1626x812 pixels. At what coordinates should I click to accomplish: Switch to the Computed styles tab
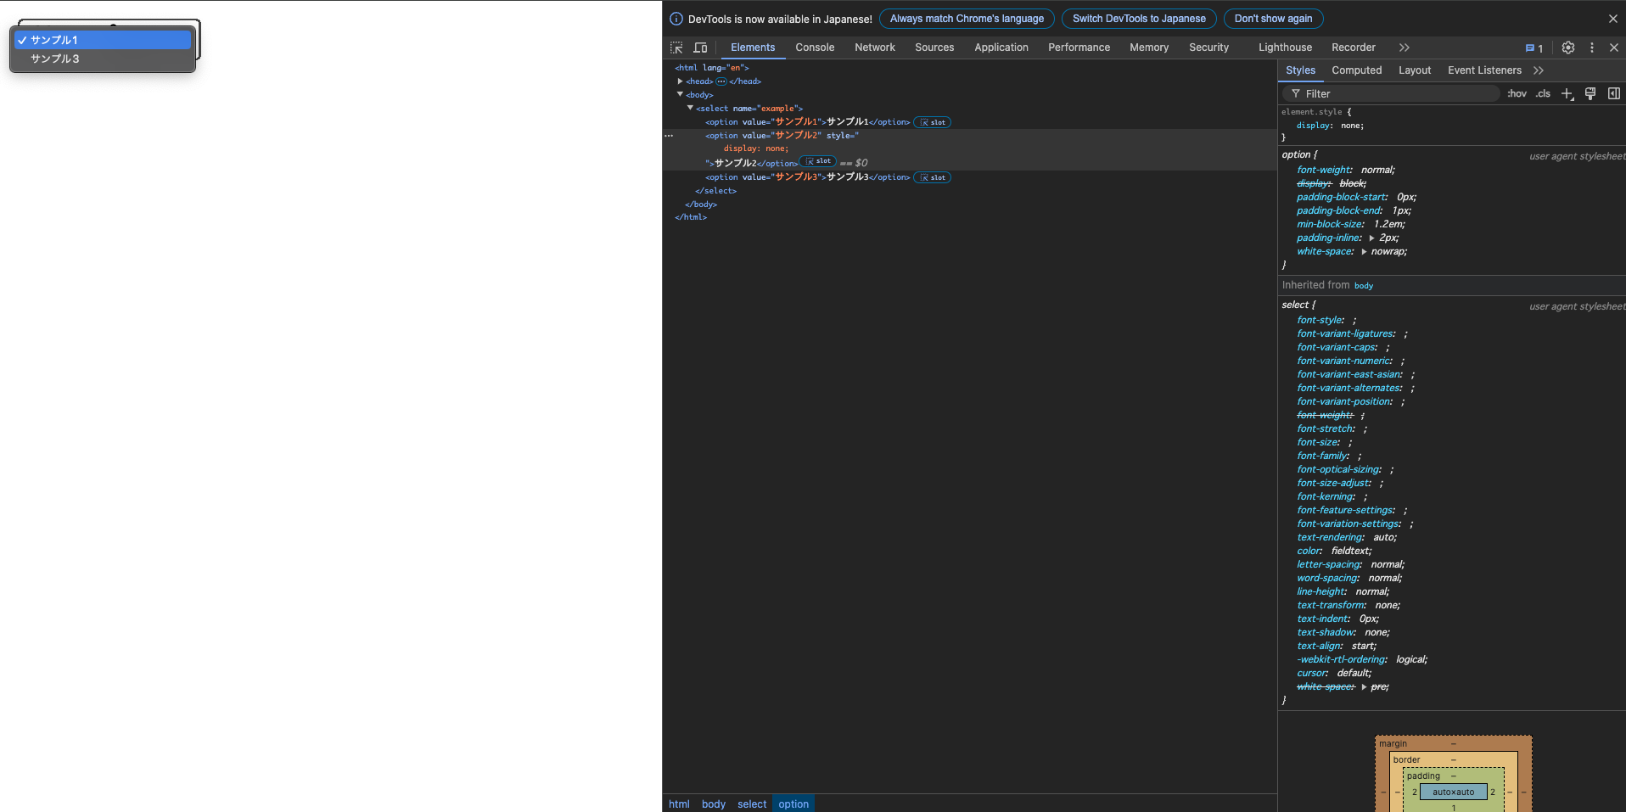(1356, 70)
